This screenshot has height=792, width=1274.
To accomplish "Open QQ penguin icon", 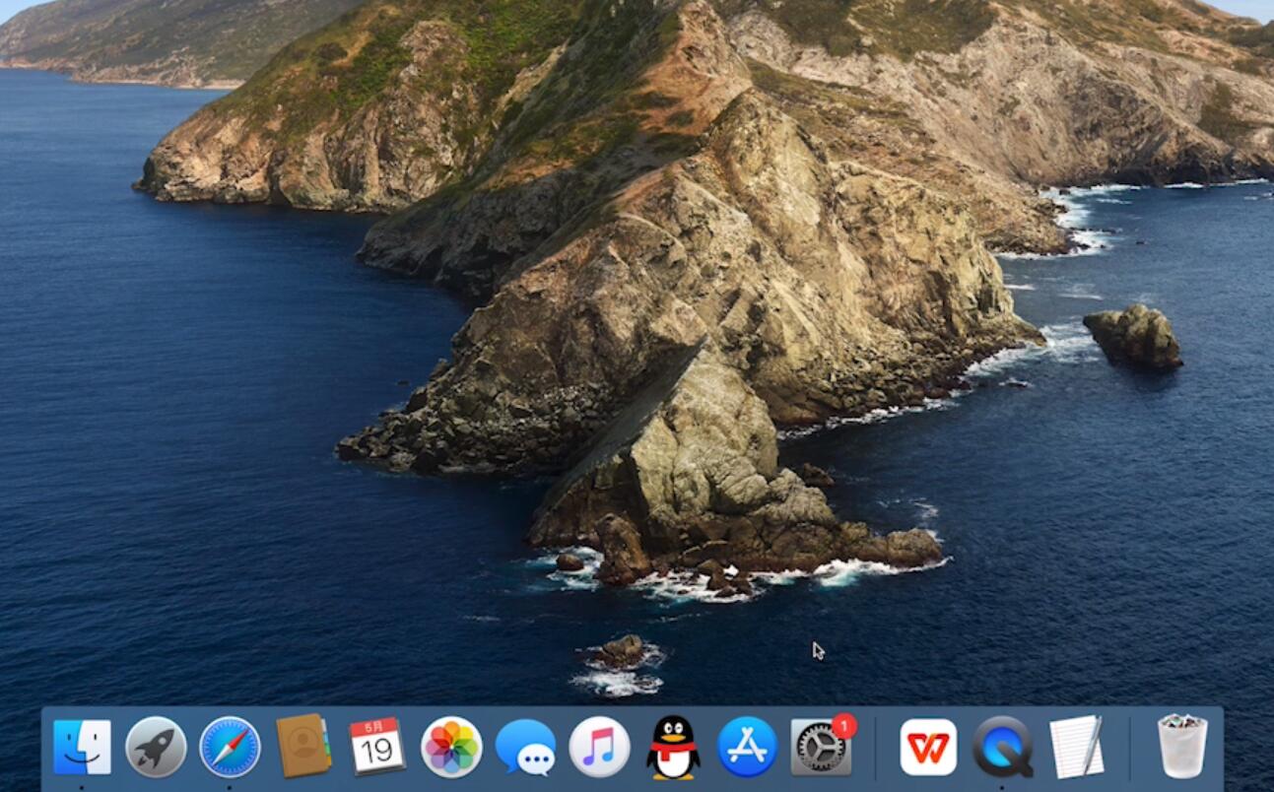I will (x=673, y=747).
